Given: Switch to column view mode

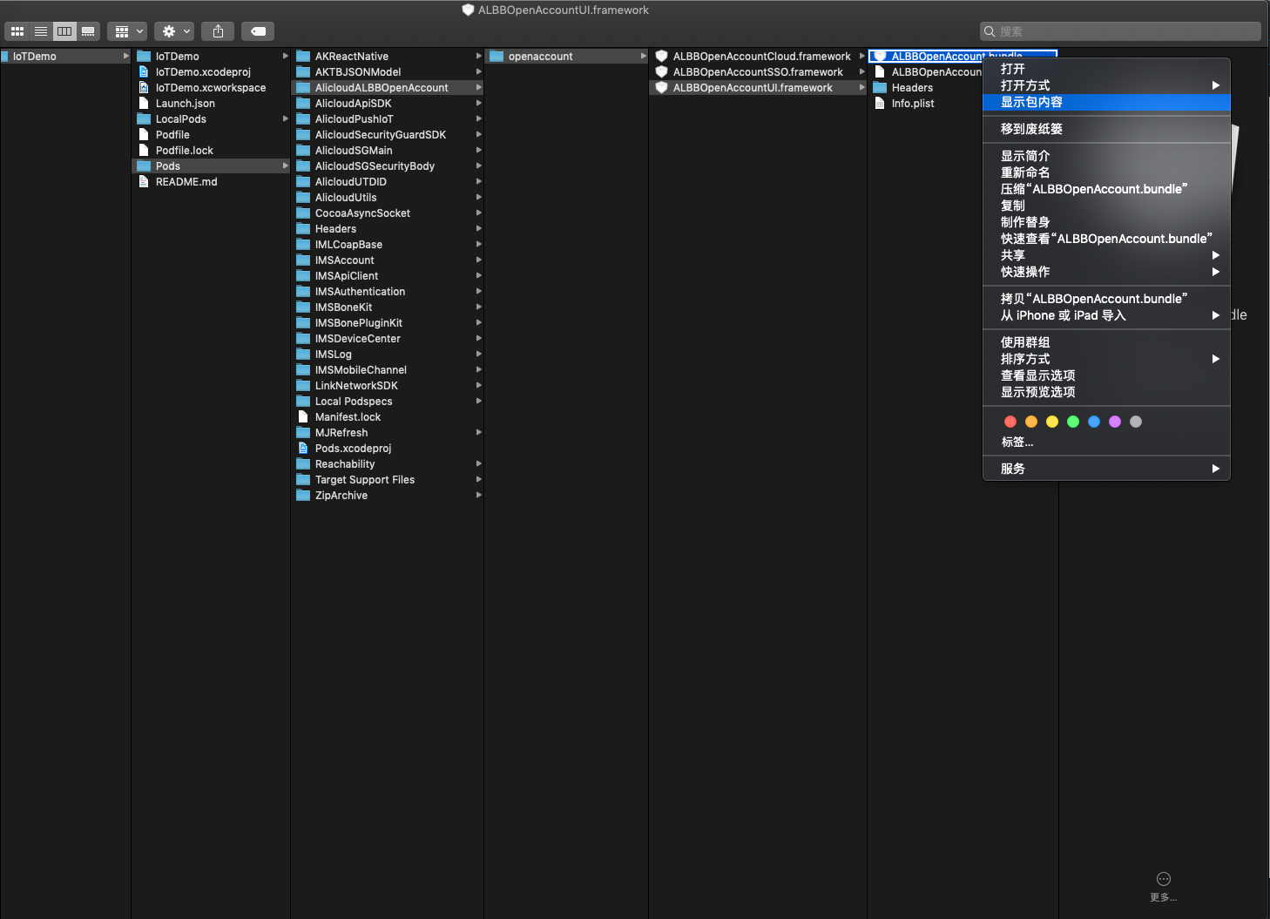Looking at the screenshot, I should tap(64, 31).
